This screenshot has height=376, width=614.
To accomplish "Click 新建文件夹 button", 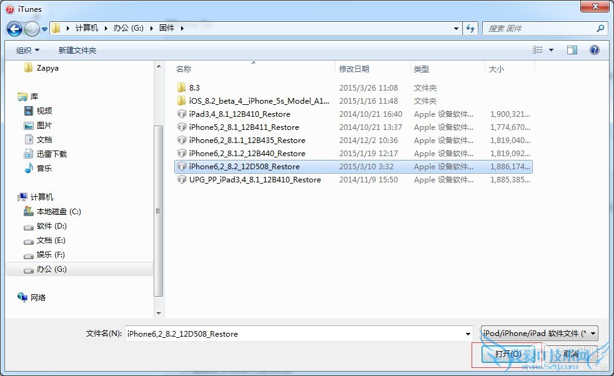I will pos(77,50).
